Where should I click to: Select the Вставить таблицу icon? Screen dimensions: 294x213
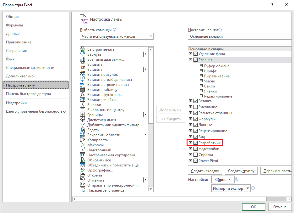tap(83, 90)
